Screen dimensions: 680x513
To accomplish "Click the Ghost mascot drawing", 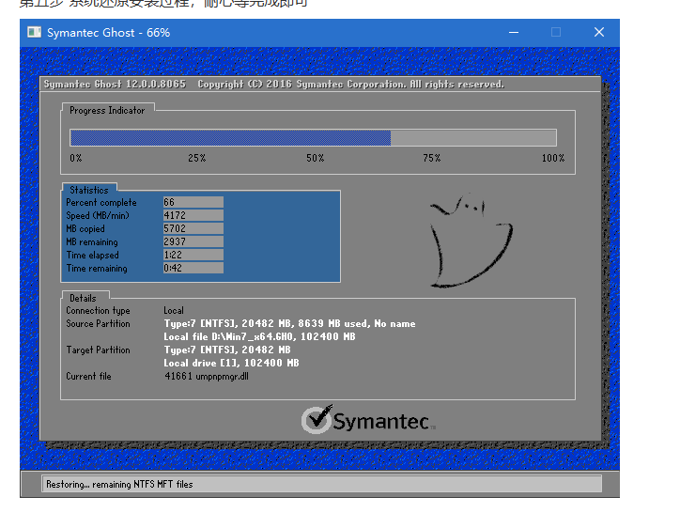I will (470, 241).
